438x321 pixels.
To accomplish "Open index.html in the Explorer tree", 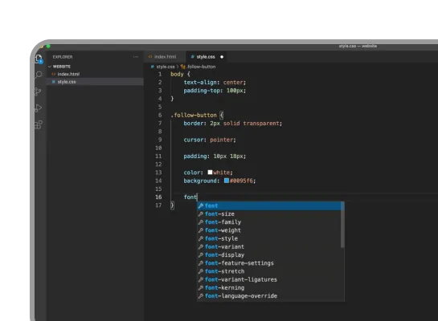I will tap(68, 74).
